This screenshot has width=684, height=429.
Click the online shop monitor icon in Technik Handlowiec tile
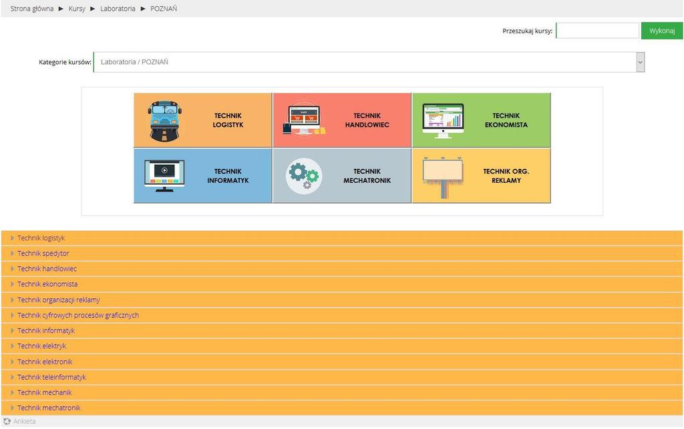(x=304, y=119)
